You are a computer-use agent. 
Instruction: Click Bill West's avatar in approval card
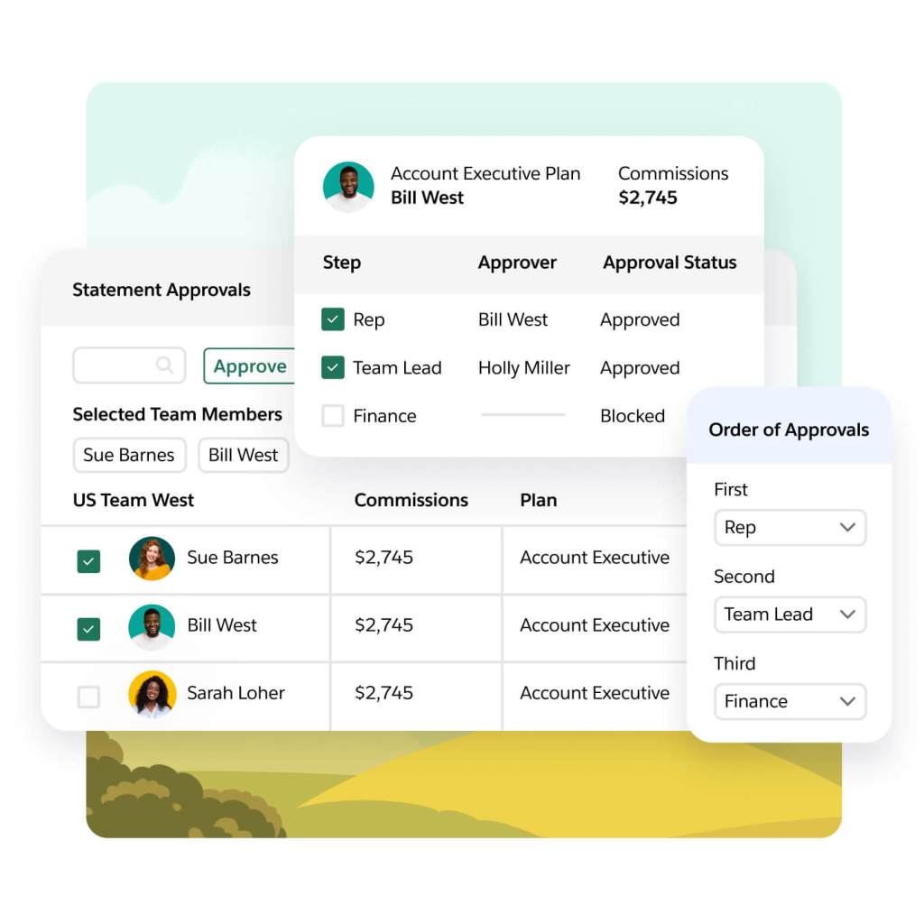pyautogui.click(x=348, y=187)
